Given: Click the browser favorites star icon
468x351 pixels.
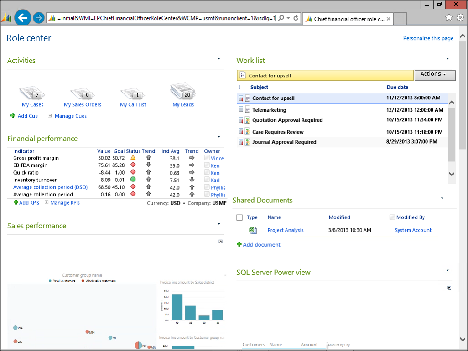Looking at the screenshot, I should (449, 17).
